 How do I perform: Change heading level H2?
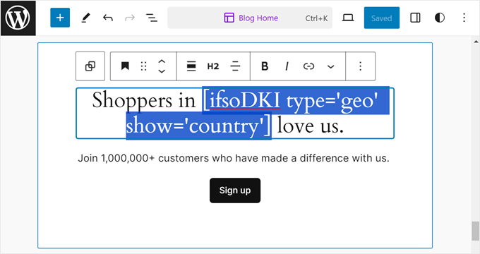(213, 66)
